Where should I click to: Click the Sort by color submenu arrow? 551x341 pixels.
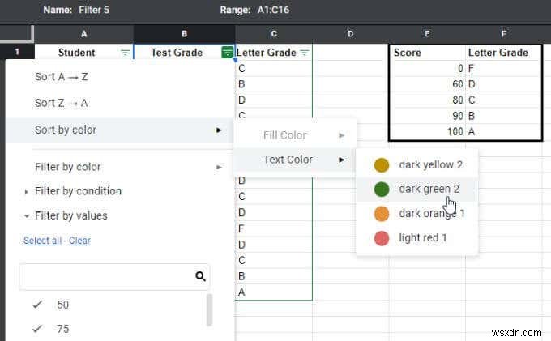click(219, 130)
